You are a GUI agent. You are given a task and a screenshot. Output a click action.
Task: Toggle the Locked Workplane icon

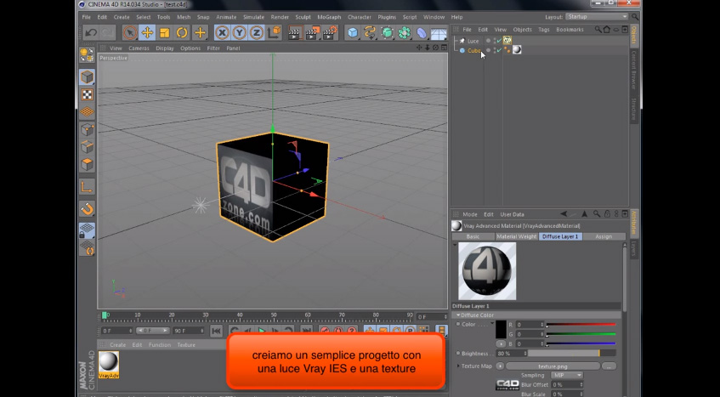tap(88, 230)
